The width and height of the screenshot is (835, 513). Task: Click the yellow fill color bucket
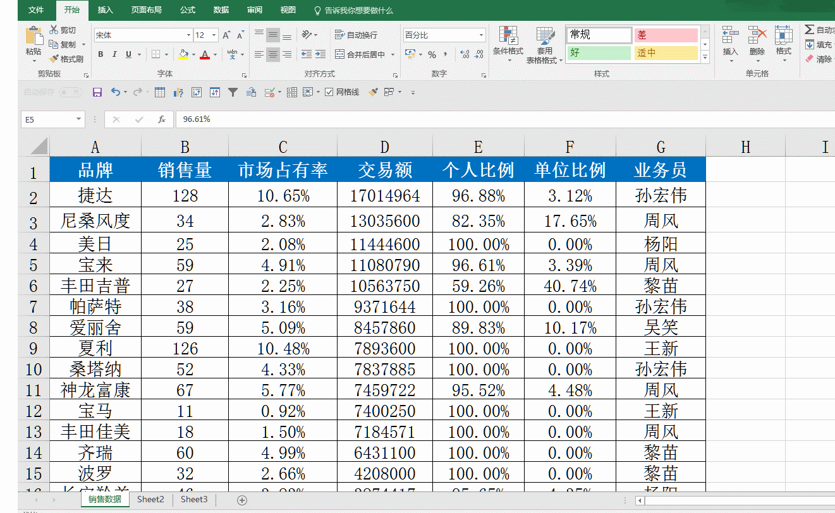coord(183,55)
